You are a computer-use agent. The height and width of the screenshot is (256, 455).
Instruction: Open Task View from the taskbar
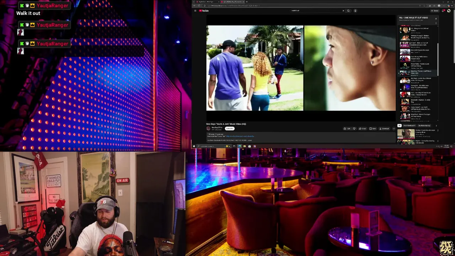click(x=234, y=146)
